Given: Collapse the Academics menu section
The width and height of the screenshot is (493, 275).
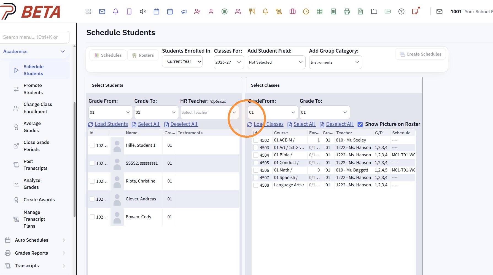Looking at the screenshot, I should [x=34, y=51].
